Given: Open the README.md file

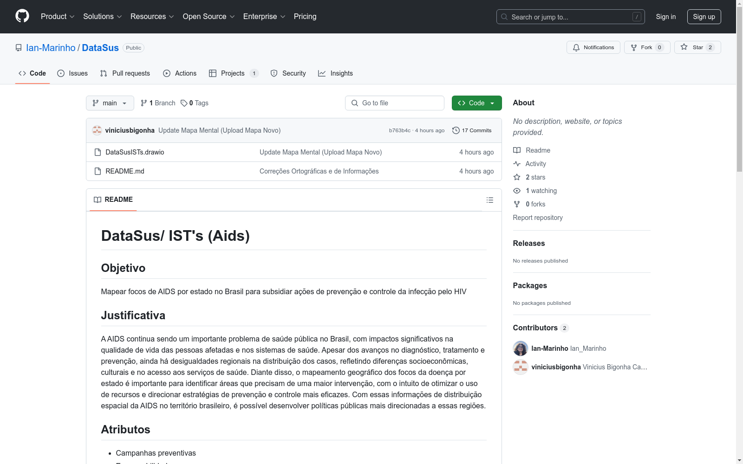Looking at the screenshot, I should click(125, 171).
